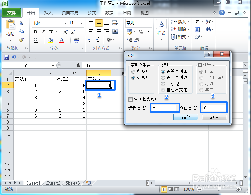Toggle wrap text icon
This screenshot has height=195, width=251.
(115, 23)
